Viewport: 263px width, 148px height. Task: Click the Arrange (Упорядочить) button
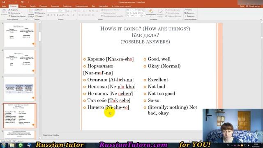(151, 13)
